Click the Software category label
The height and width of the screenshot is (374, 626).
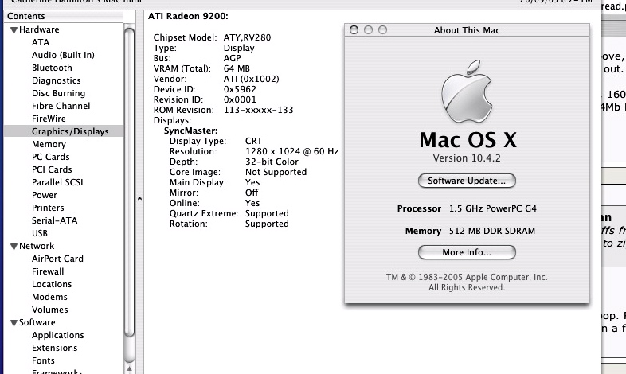[37, 322]
